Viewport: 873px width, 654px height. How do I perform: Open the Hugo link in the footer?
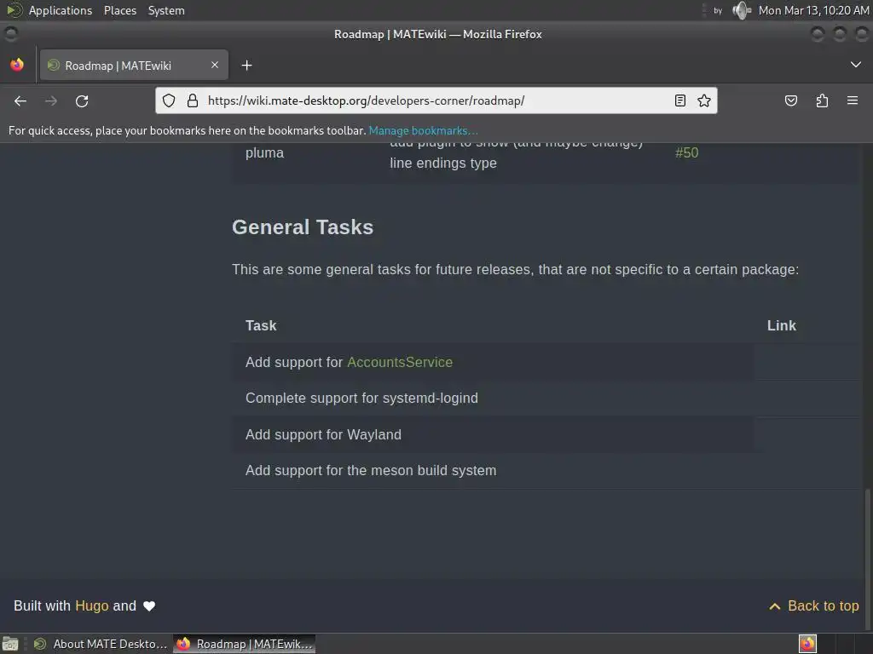pyautogui.click(x=92, y=605)
